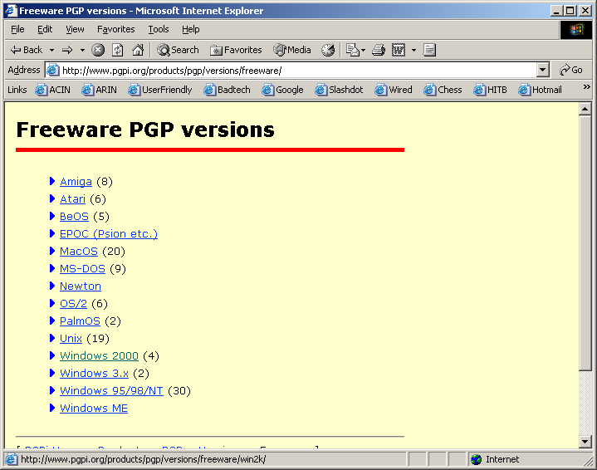Open the Atari PGP versions link
The image size is (597, 470).
pyautogui.click(x=72, y=199)
